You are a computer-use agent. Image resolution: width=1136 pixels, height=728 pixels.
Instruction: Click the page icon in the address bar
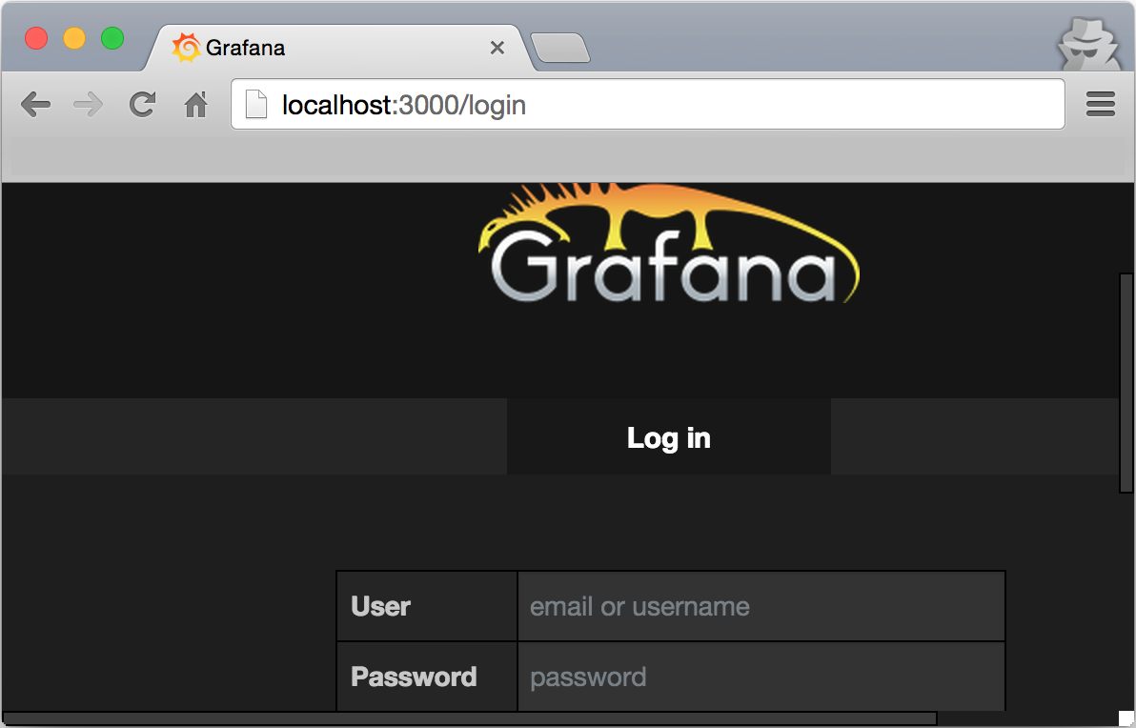tap(256, 104)
